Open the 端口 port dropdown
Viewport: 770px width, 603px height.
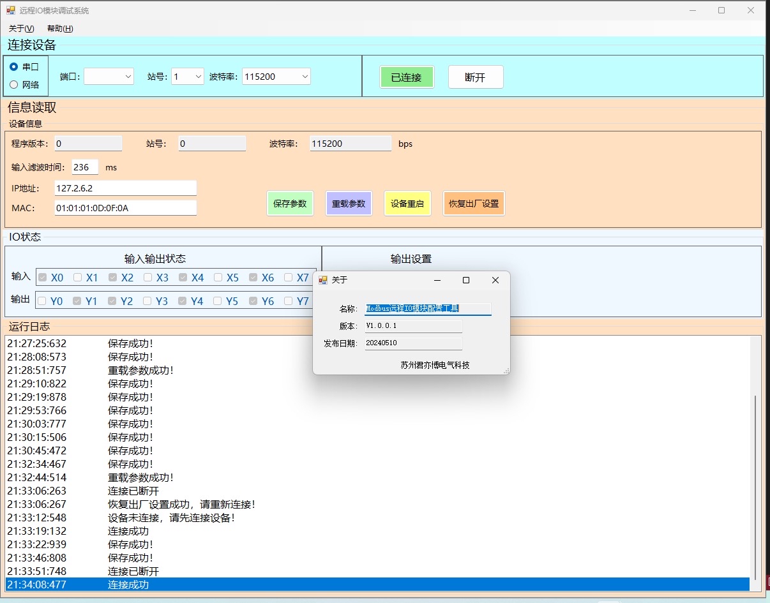[x=109, y=77]
